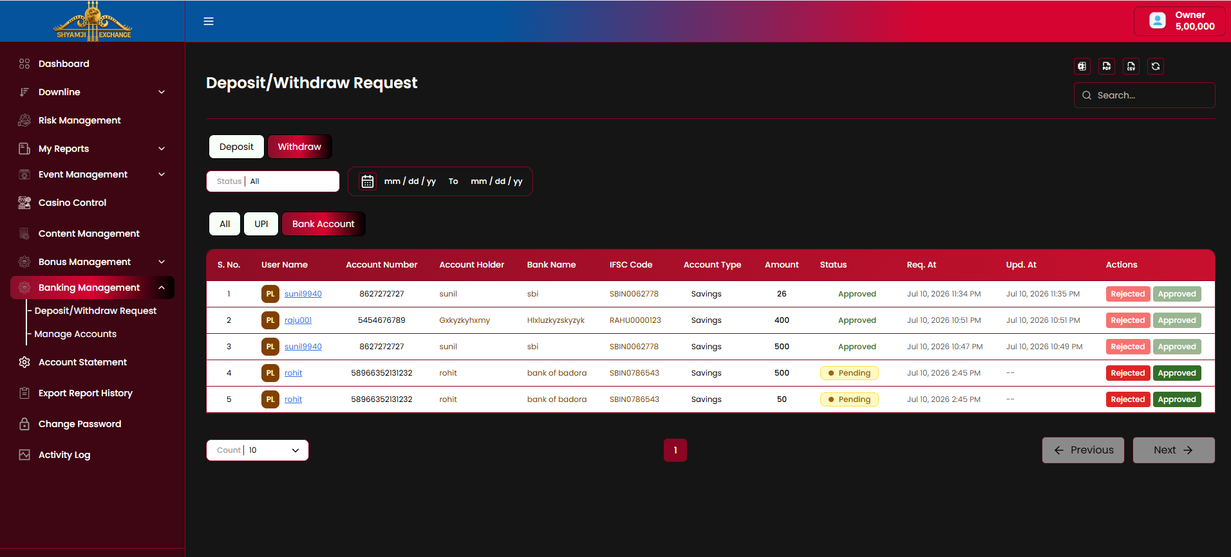Click the Casino Control icon
The width and height of the screenshot is (1231, 557).
pos(24,203)
